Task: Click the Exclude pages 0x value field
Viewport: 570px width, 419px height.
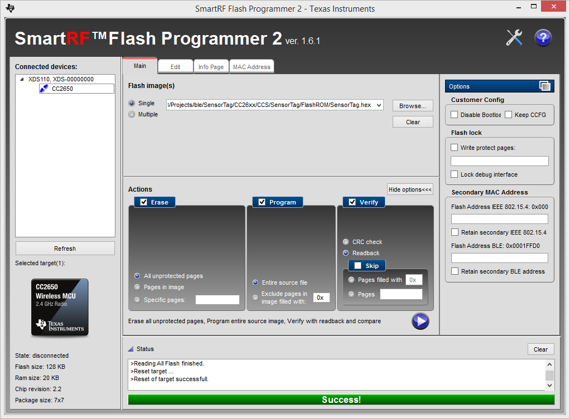Action: point(321,298)
